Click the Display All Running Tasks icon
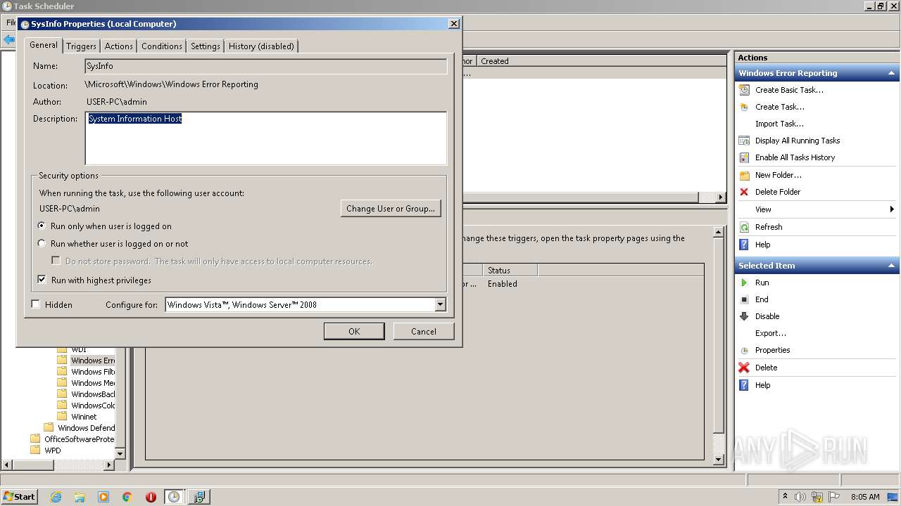The image size is (901, 506). click(744, 141)
